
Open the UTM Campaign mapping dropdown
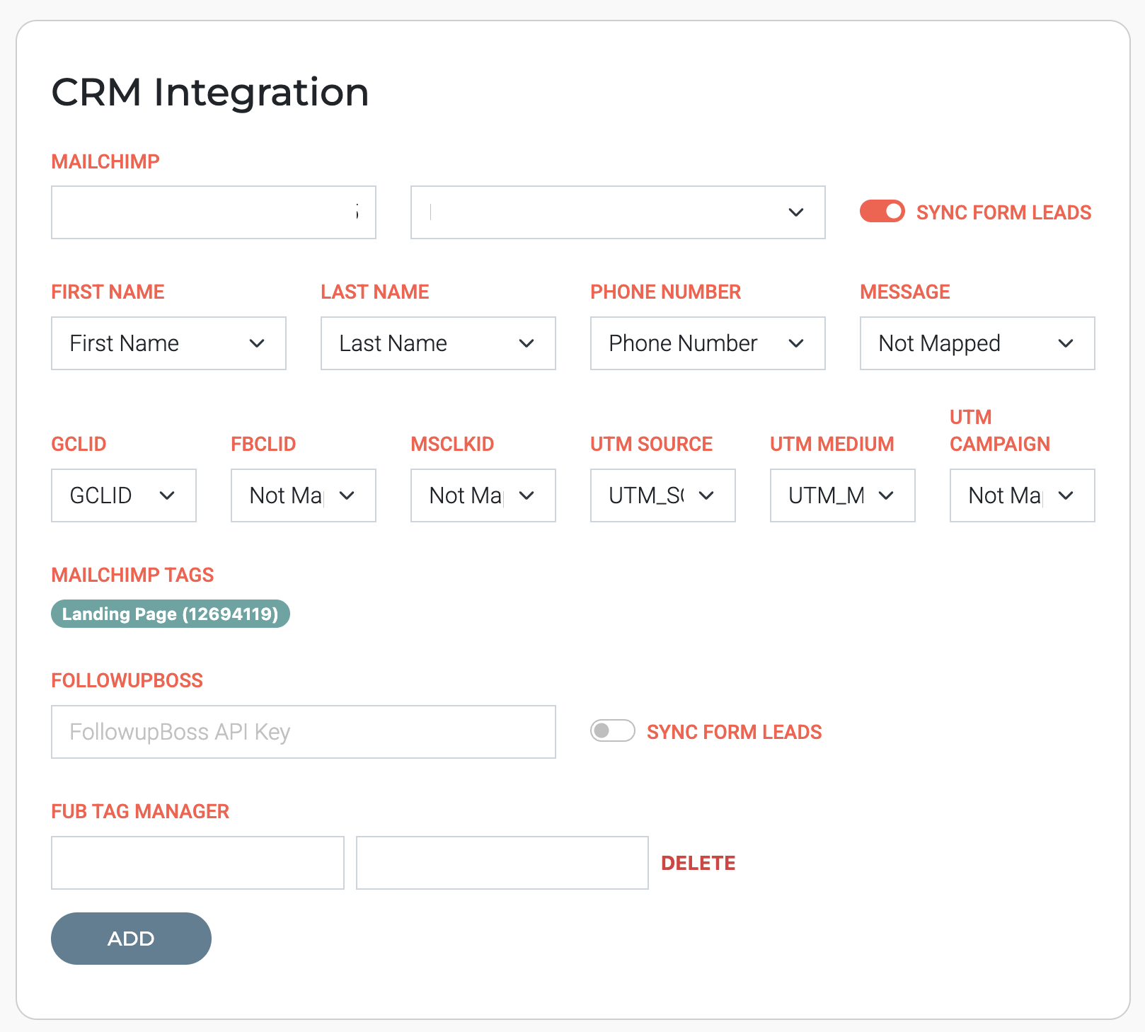click(x=1023, y=495)
